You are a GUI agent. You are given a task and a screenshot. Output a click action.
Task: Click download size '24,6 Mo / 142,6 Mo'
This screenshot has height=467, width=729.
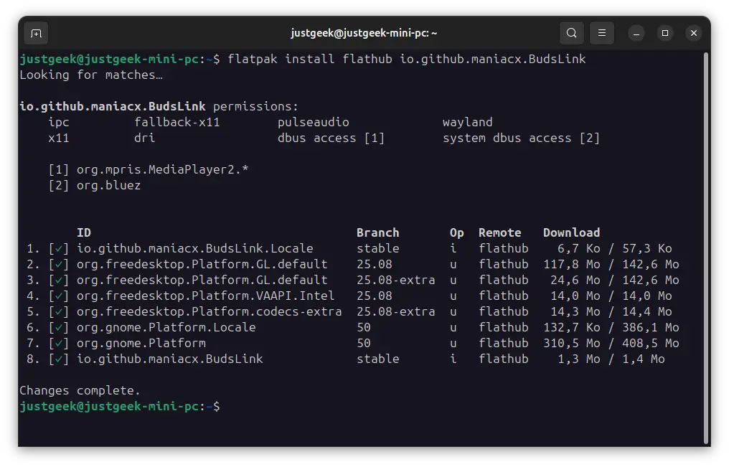[x=615, y=280]
